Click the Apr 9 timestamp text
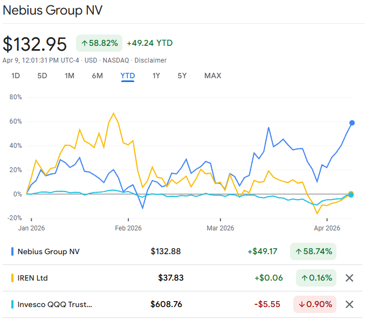This screenshot has width=365, height=320. click(x=41, y=60)
